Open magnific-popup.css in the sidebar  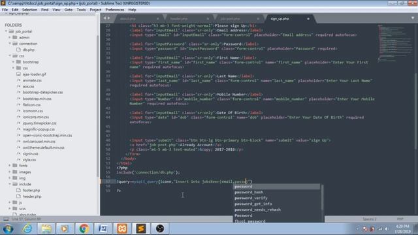click(39, 129)
